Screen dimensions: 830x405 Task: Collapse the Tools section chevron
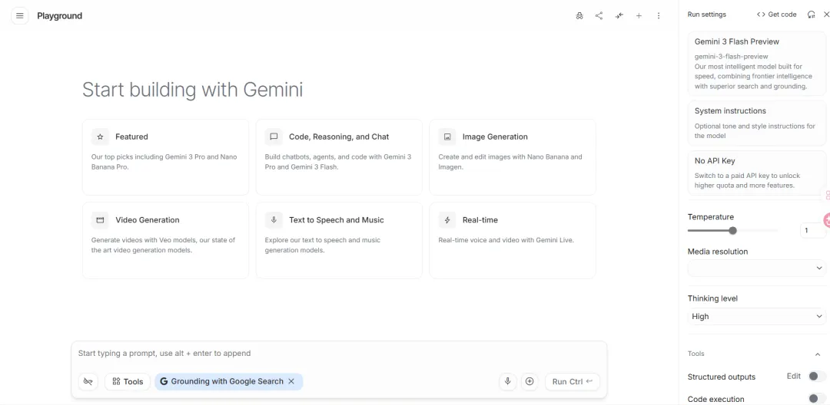pyautogui.click(x=817, y=354)
